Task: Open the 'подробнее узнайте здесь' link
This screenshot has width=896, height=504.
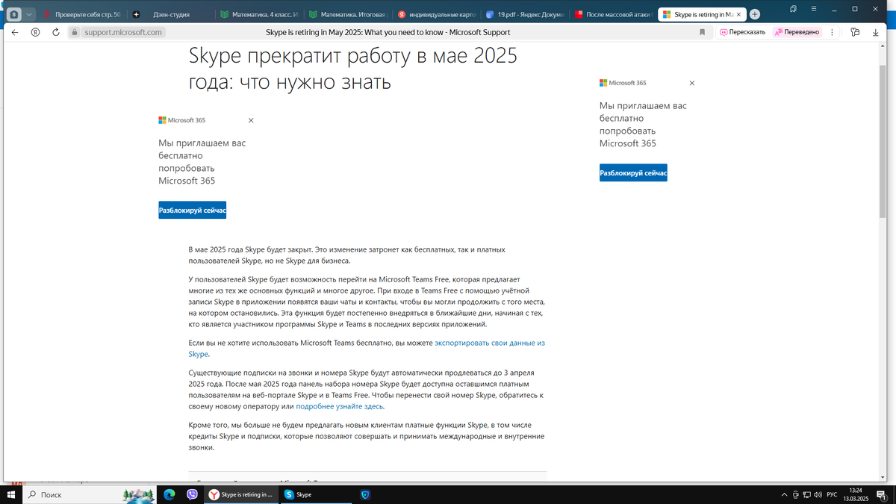Action: pyautogui.click(x=340, y=406)
